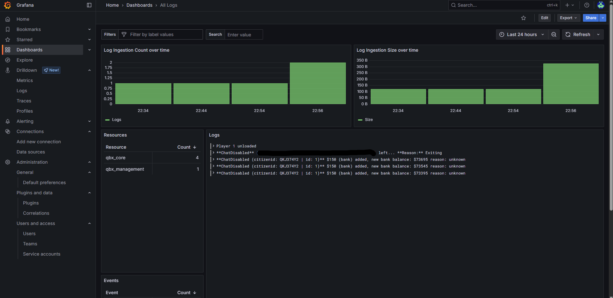Expand the Dashboards section chevron

[x=89, y=50]
